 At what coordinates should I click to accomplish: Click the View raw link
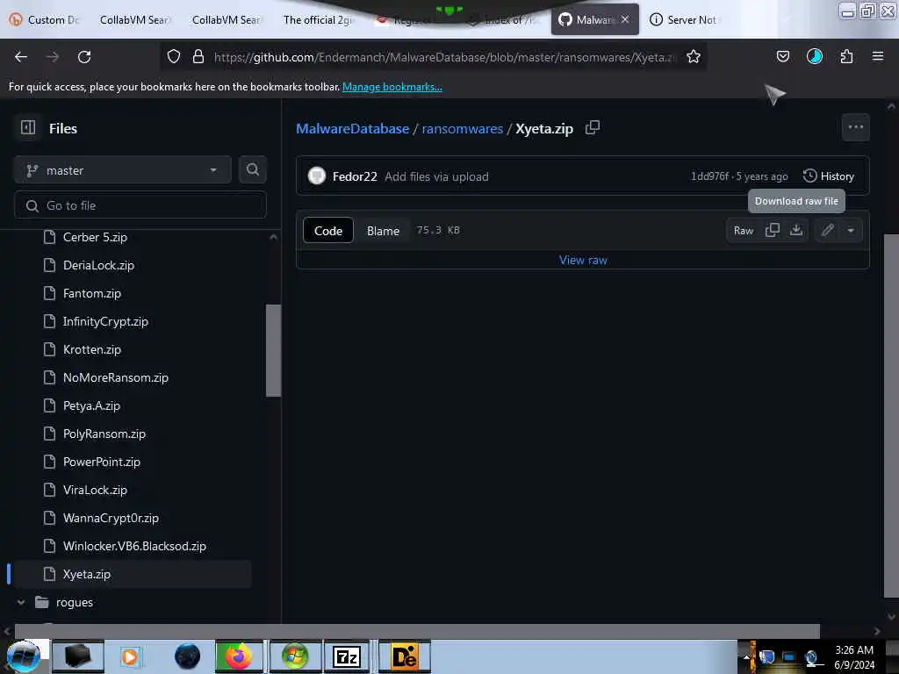coord(583,260)
